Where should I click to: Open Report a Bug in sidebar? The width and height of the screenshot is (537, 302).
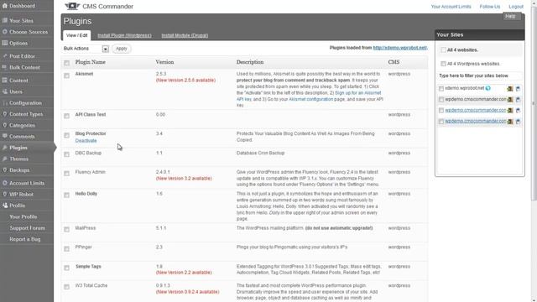tap(25, 239)
